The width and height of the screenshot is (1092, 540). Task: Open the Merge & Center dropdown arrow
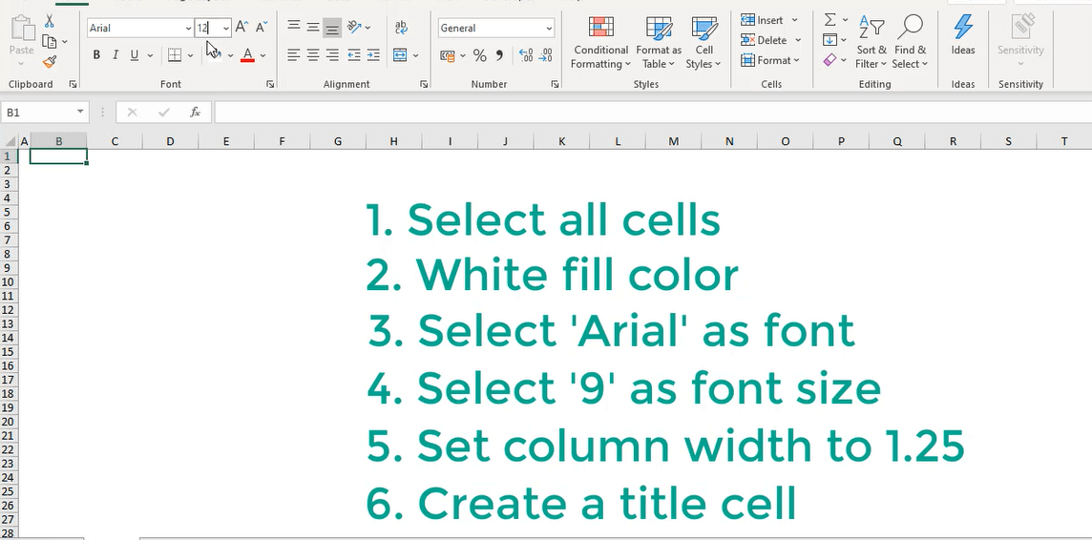(x=416, y=55)
